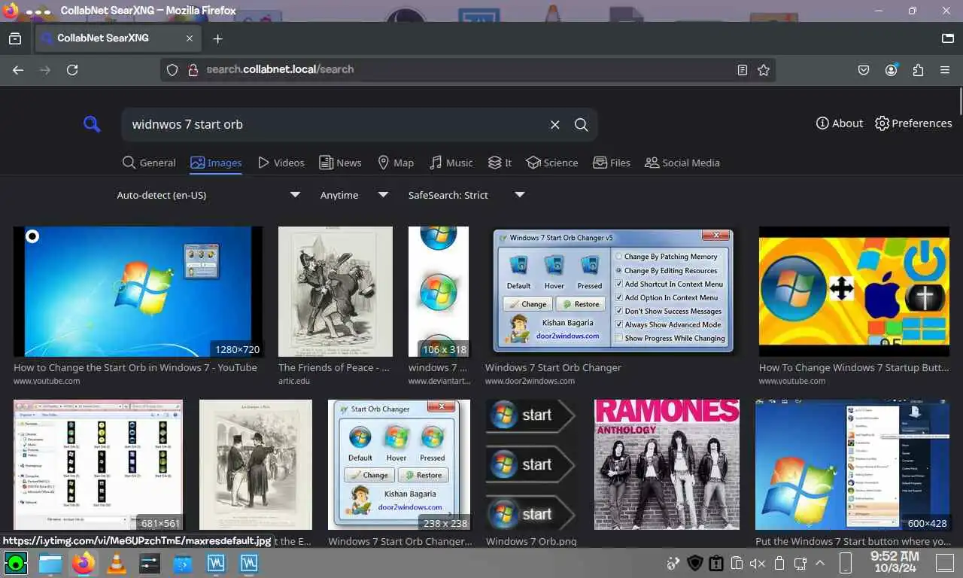This screenshot has height=578, width=963.
Task: Open The Friends of Peace engraving thumbnail
Action: 336,291
